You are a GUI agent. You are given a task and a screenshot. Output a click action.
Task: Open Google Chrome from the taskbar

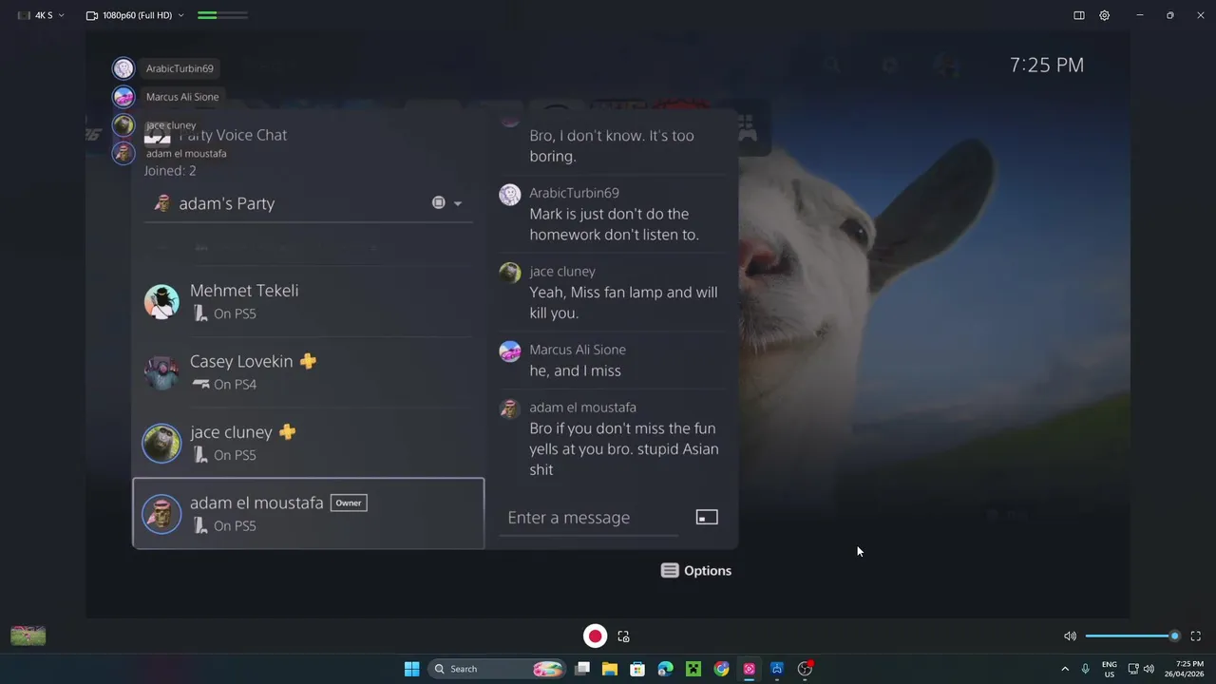click(721, 669)
